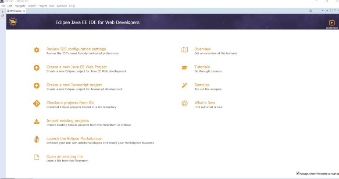Click the restore icon in left trim bar
339x179 pixels.
(3, 12)
